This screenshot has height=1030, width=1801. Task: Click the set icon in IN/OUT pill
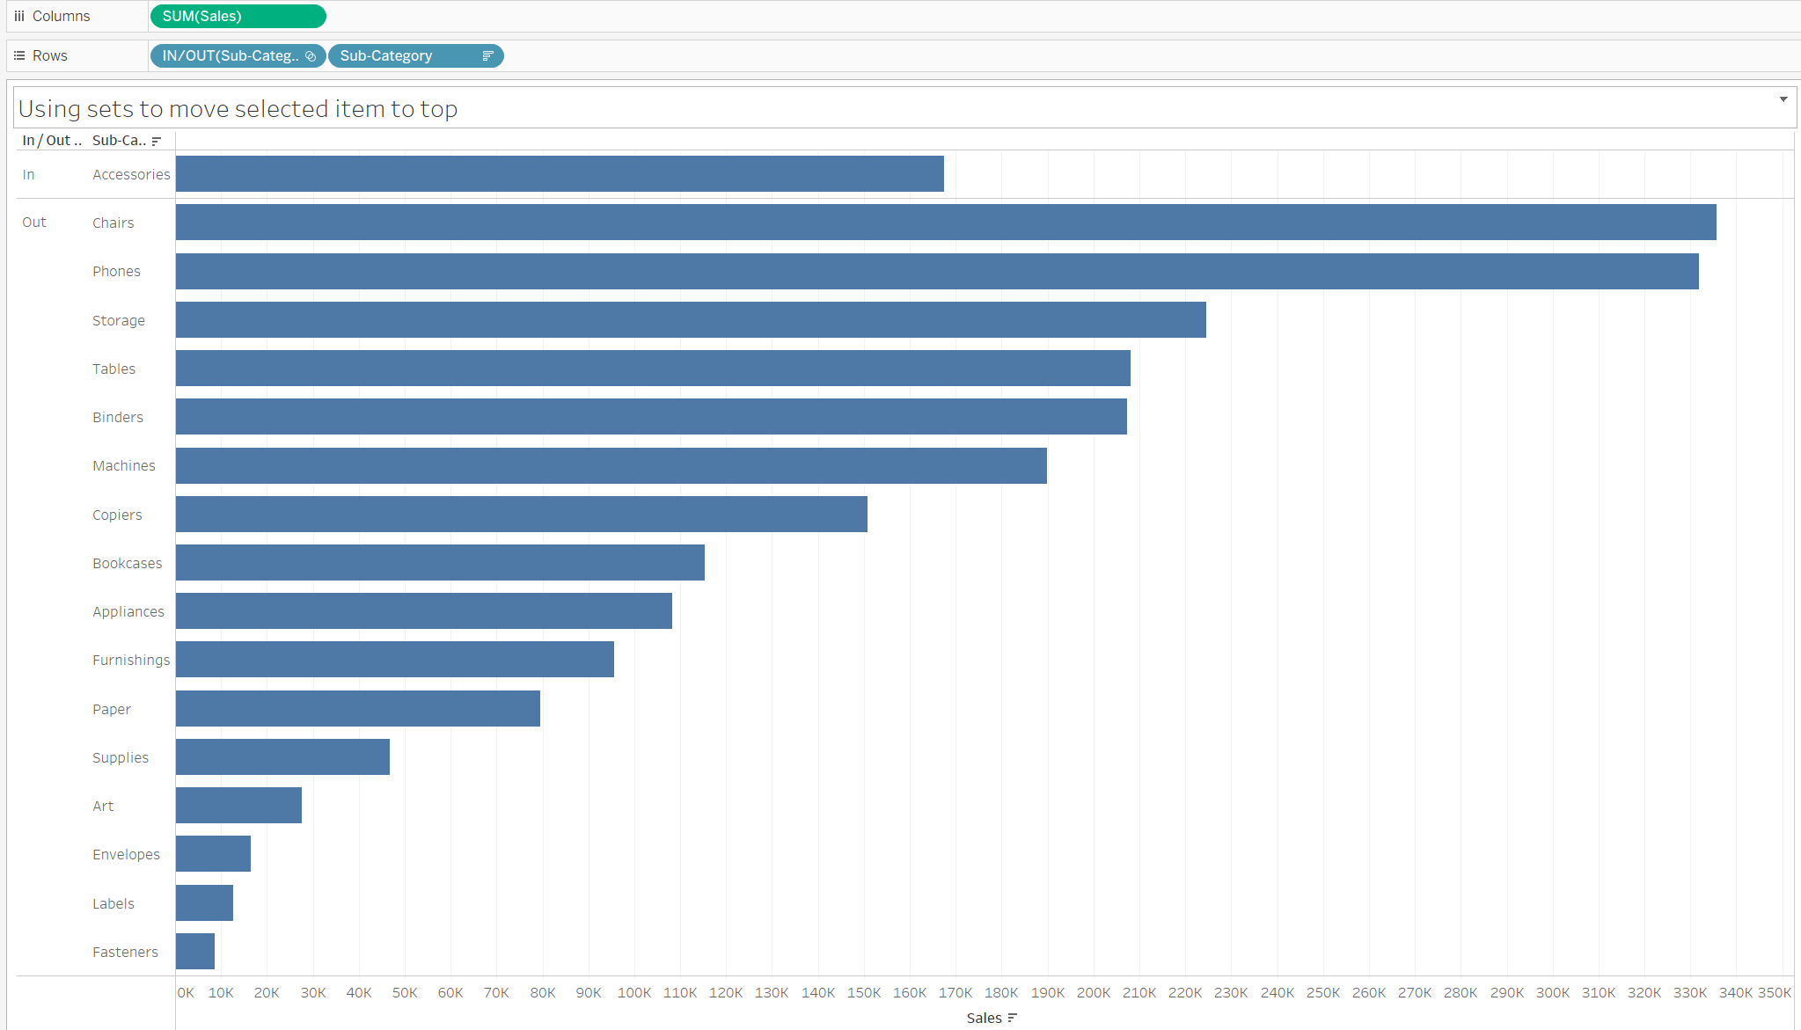[x=311, y=56]
